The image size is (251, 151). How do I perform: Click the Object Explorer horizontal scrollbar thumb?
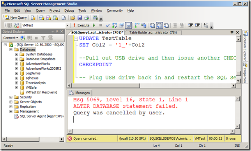23,139
